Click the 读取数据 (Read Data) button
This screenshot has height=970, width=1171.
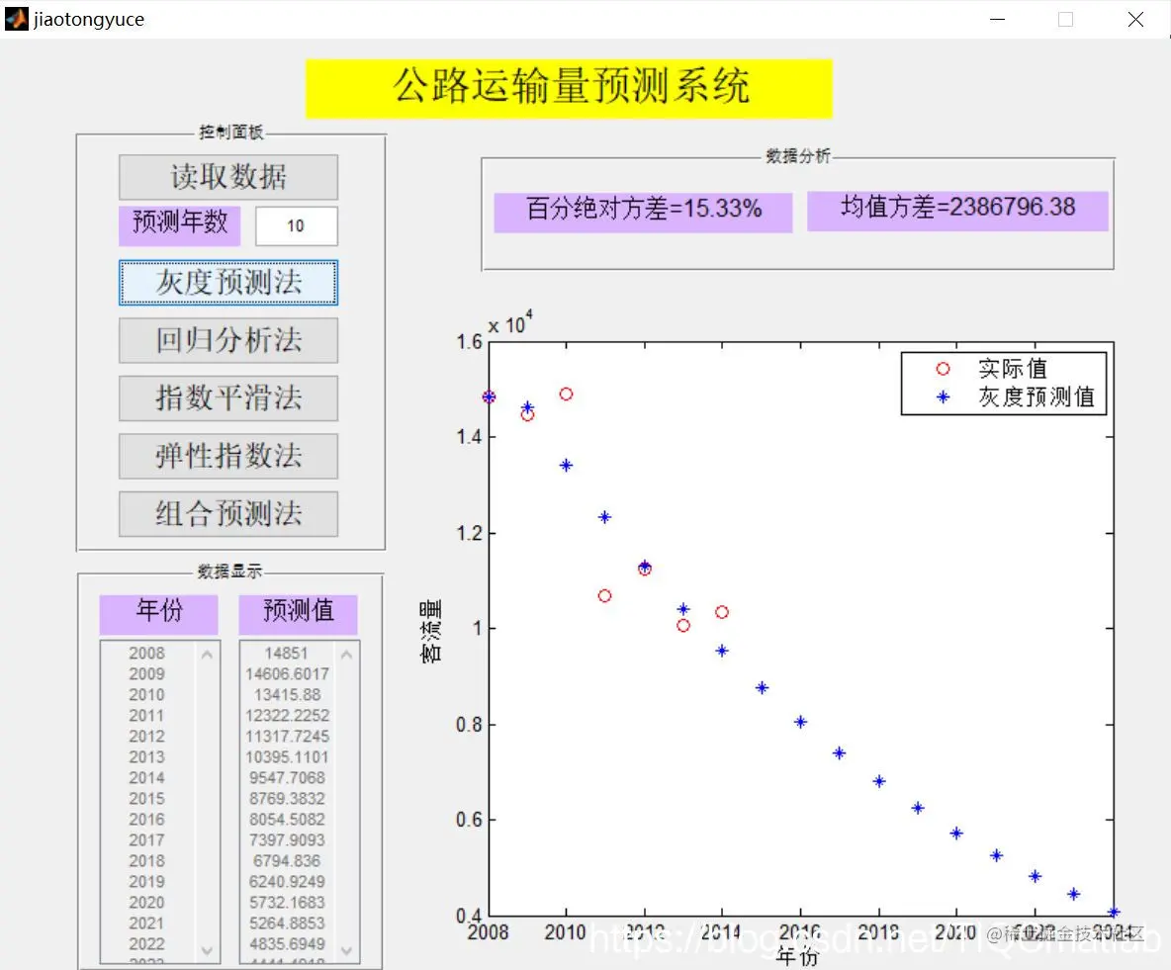(227, 178)
